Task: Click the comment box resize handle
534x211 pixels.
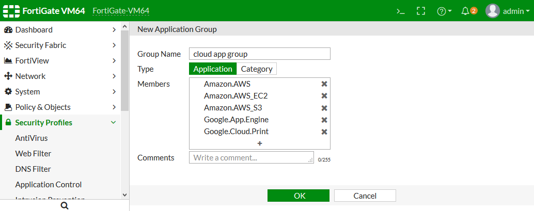Action: [x=310, y=160]
